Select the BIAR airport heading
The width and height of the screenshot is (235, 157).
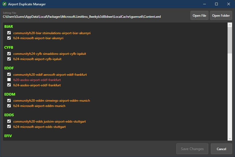click(8, 26)
